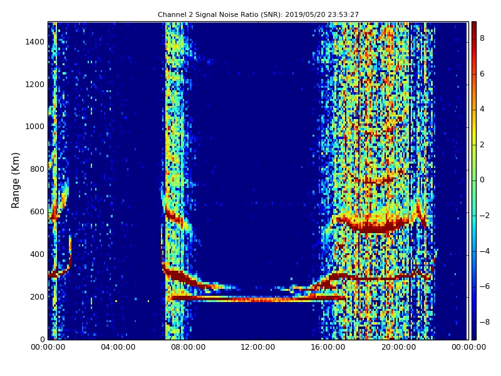Click the colorbar tick label −8
501x376 pixels.
point(484,322)
